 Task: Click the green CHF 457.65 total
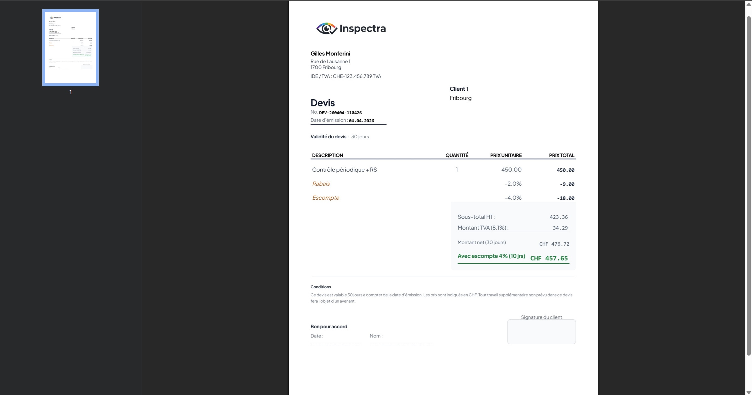549,258
